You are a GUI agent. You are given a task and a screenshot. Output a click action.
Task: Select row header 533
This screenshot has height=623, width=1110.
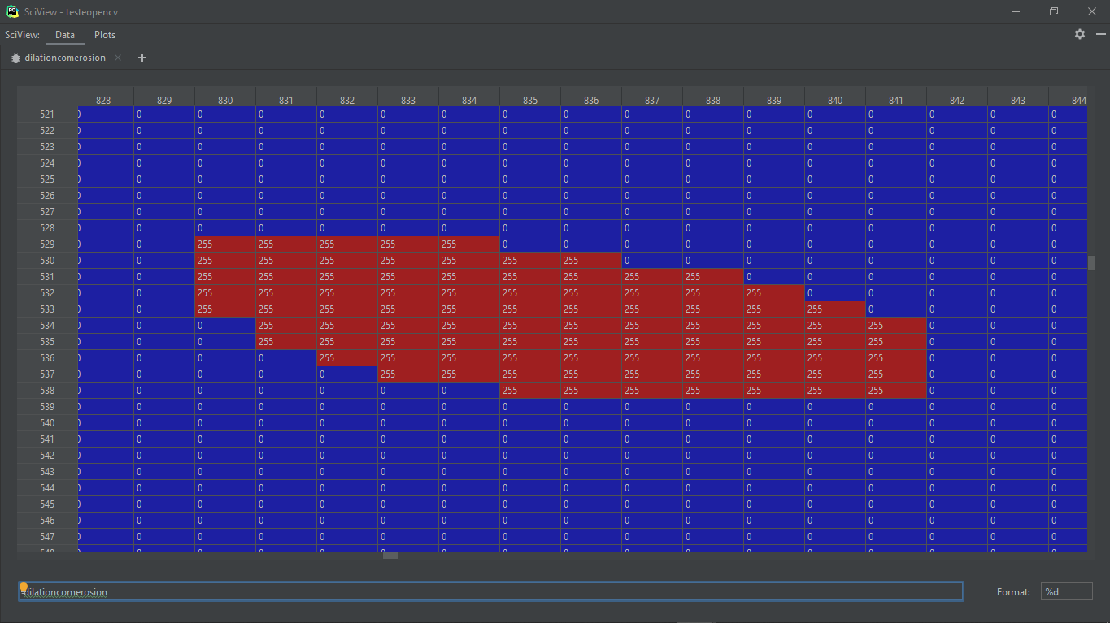click(47, 309)
